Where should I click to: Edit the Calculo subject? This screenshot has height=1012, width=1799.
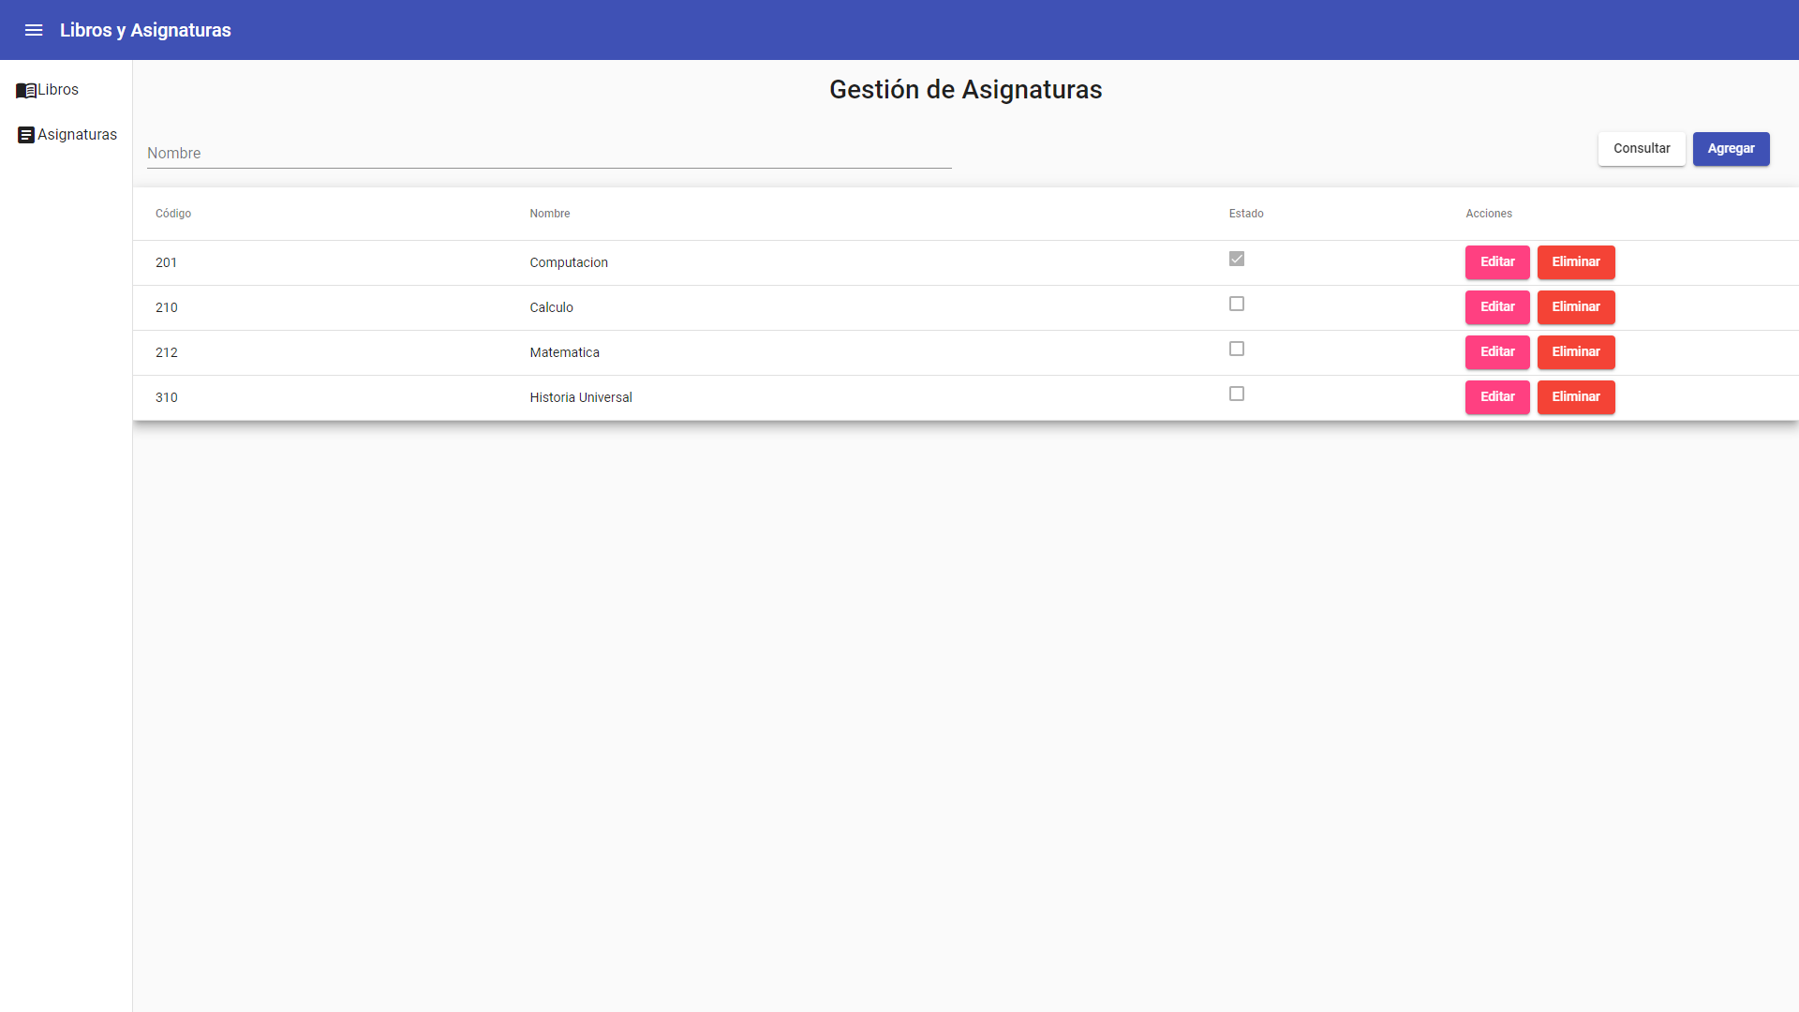[x=1497, y=307]
